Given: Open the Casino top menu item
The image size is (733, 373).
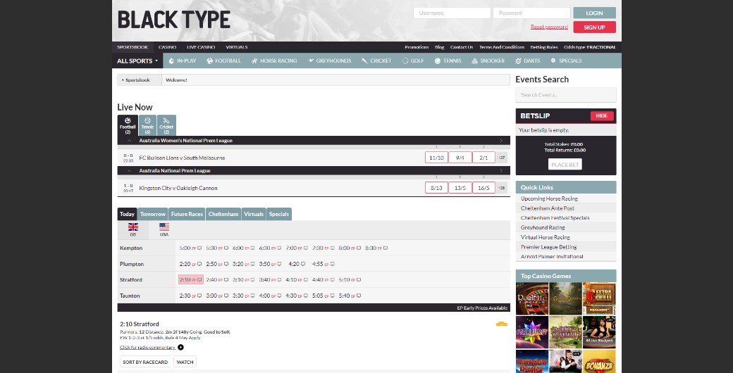Looking at the screenshot, I should [x=167, y=47].
